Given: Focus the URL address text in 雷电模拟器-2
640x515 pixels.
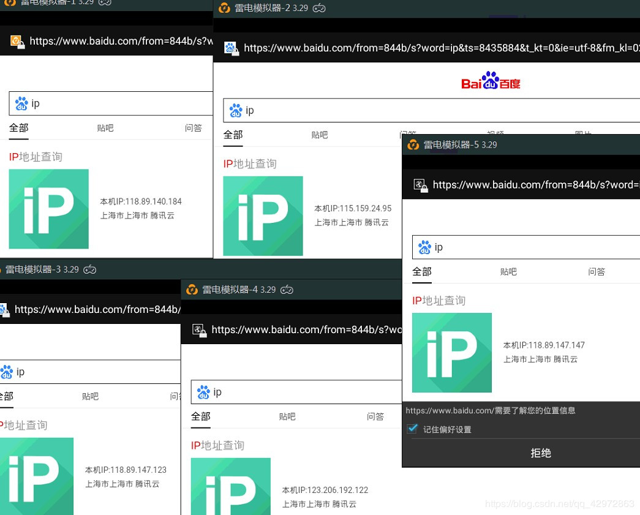Looking at the screenshot, I should 442,48.
